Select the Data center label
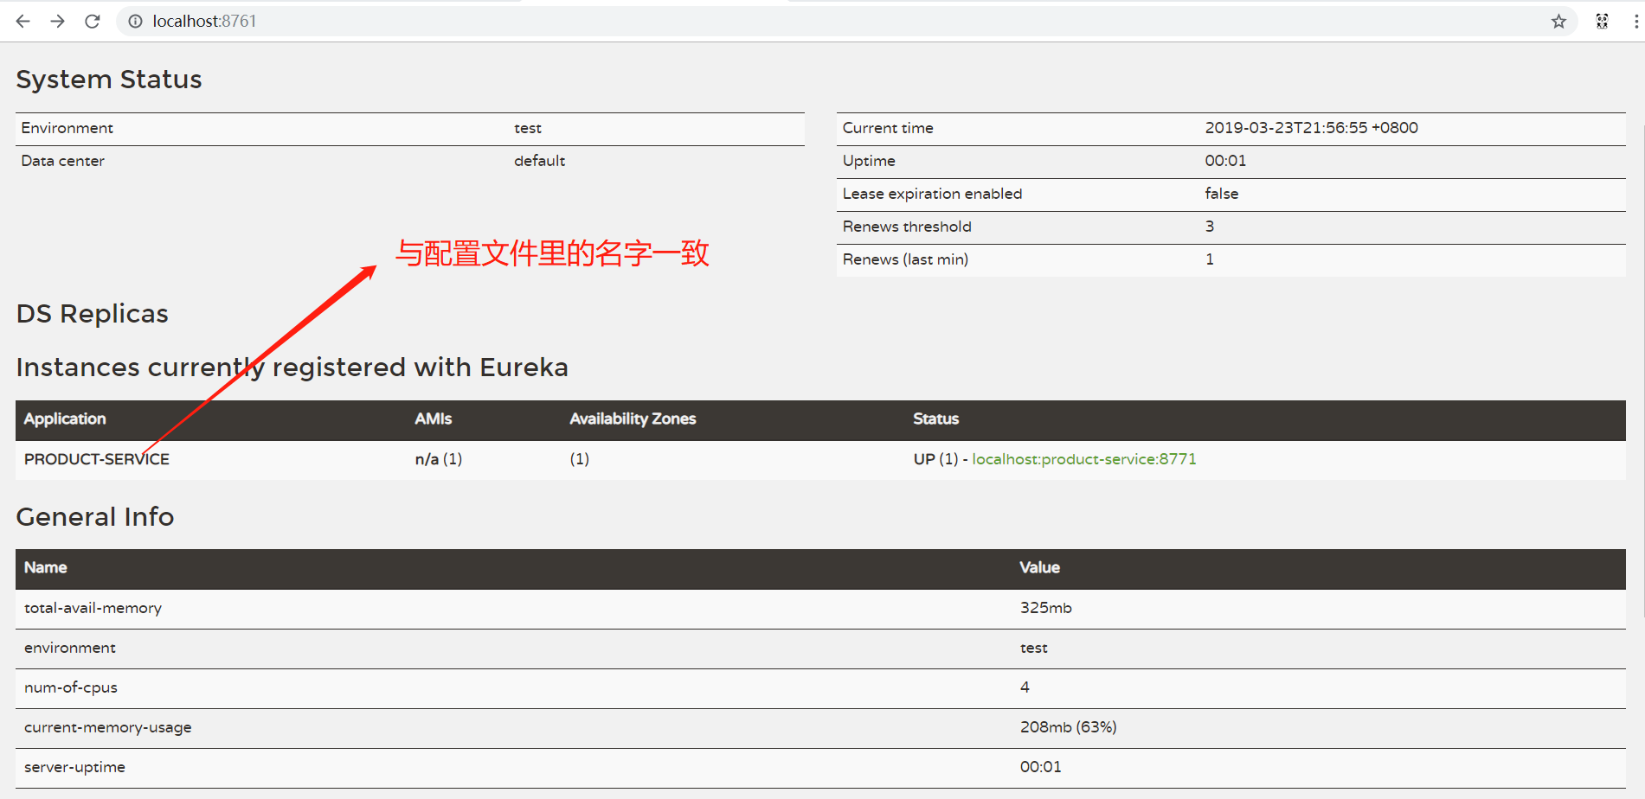This screenshot has width=1645, height=799. [x=63, y=161]
